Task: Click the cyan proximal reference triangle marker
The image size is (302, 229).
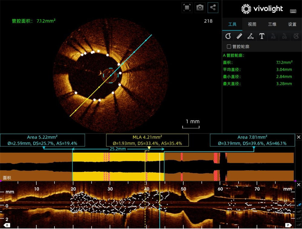Action: 254,148
